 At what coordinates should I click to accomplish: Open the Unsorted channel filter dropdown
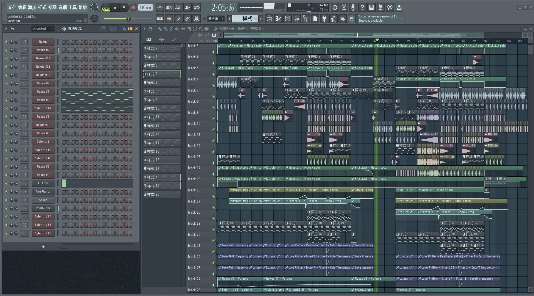pyautogui.click(x=43, y=29)
